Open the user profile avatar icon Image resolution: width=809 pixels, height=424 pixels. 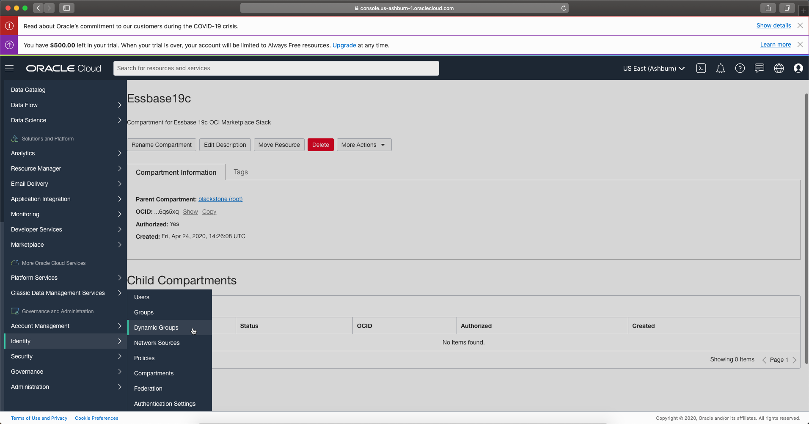click(798, 68)
